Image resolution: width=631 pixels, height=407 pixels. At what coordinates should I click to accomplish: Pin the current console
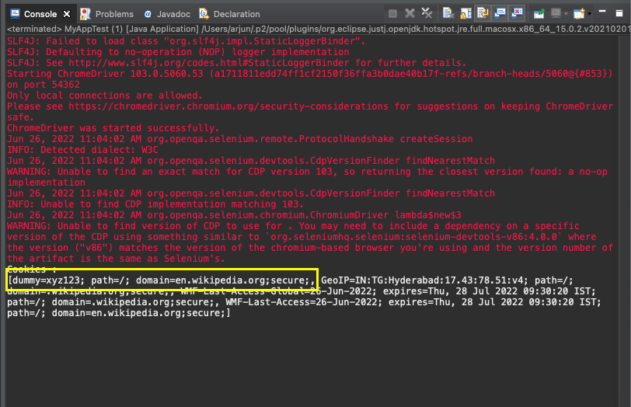[539, 14]
